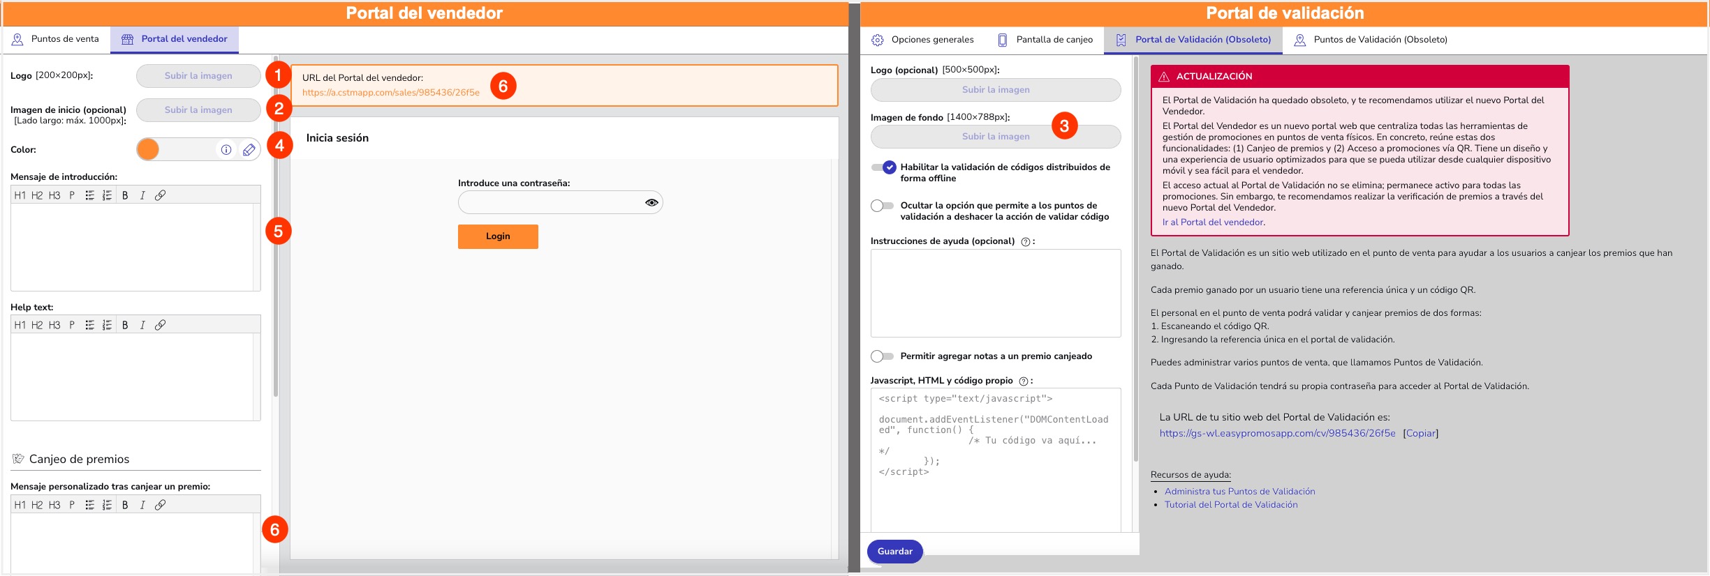Image resolution: width=1710 pixels, height=576 pixels.
Task: Apply H1 in Mensaje de introducción editor
Action: click(20, 195)
